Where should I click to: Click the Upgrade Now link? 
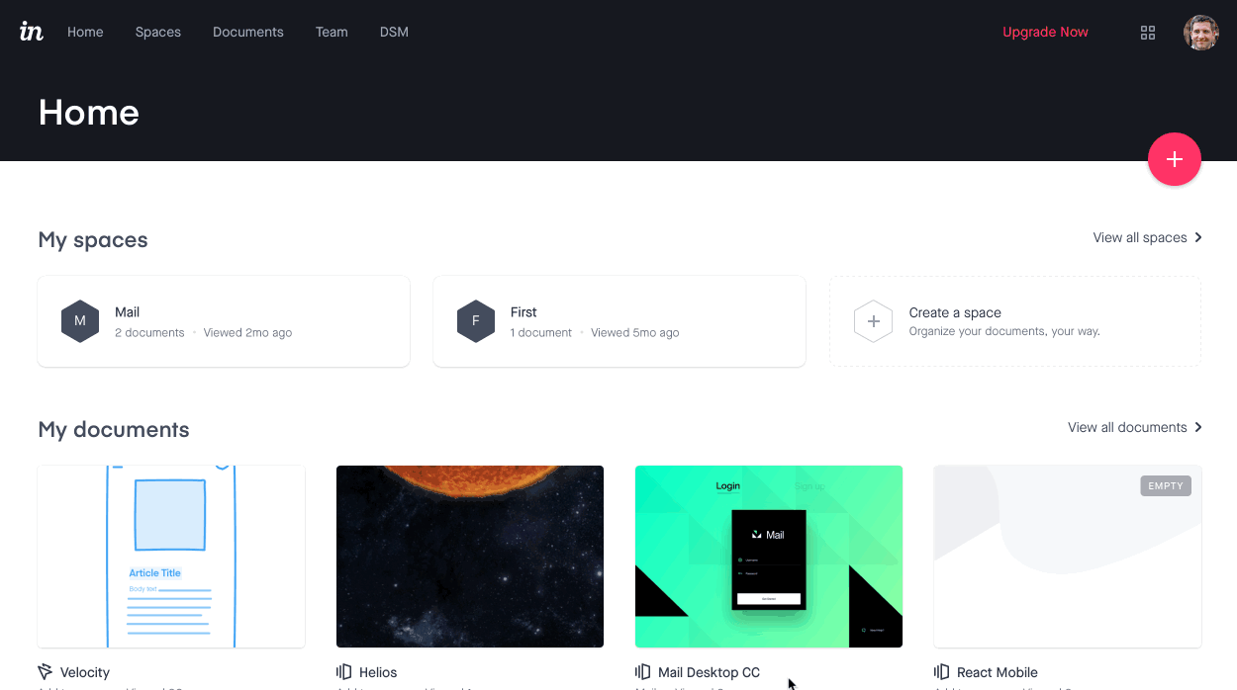[x=1045, y=32]
